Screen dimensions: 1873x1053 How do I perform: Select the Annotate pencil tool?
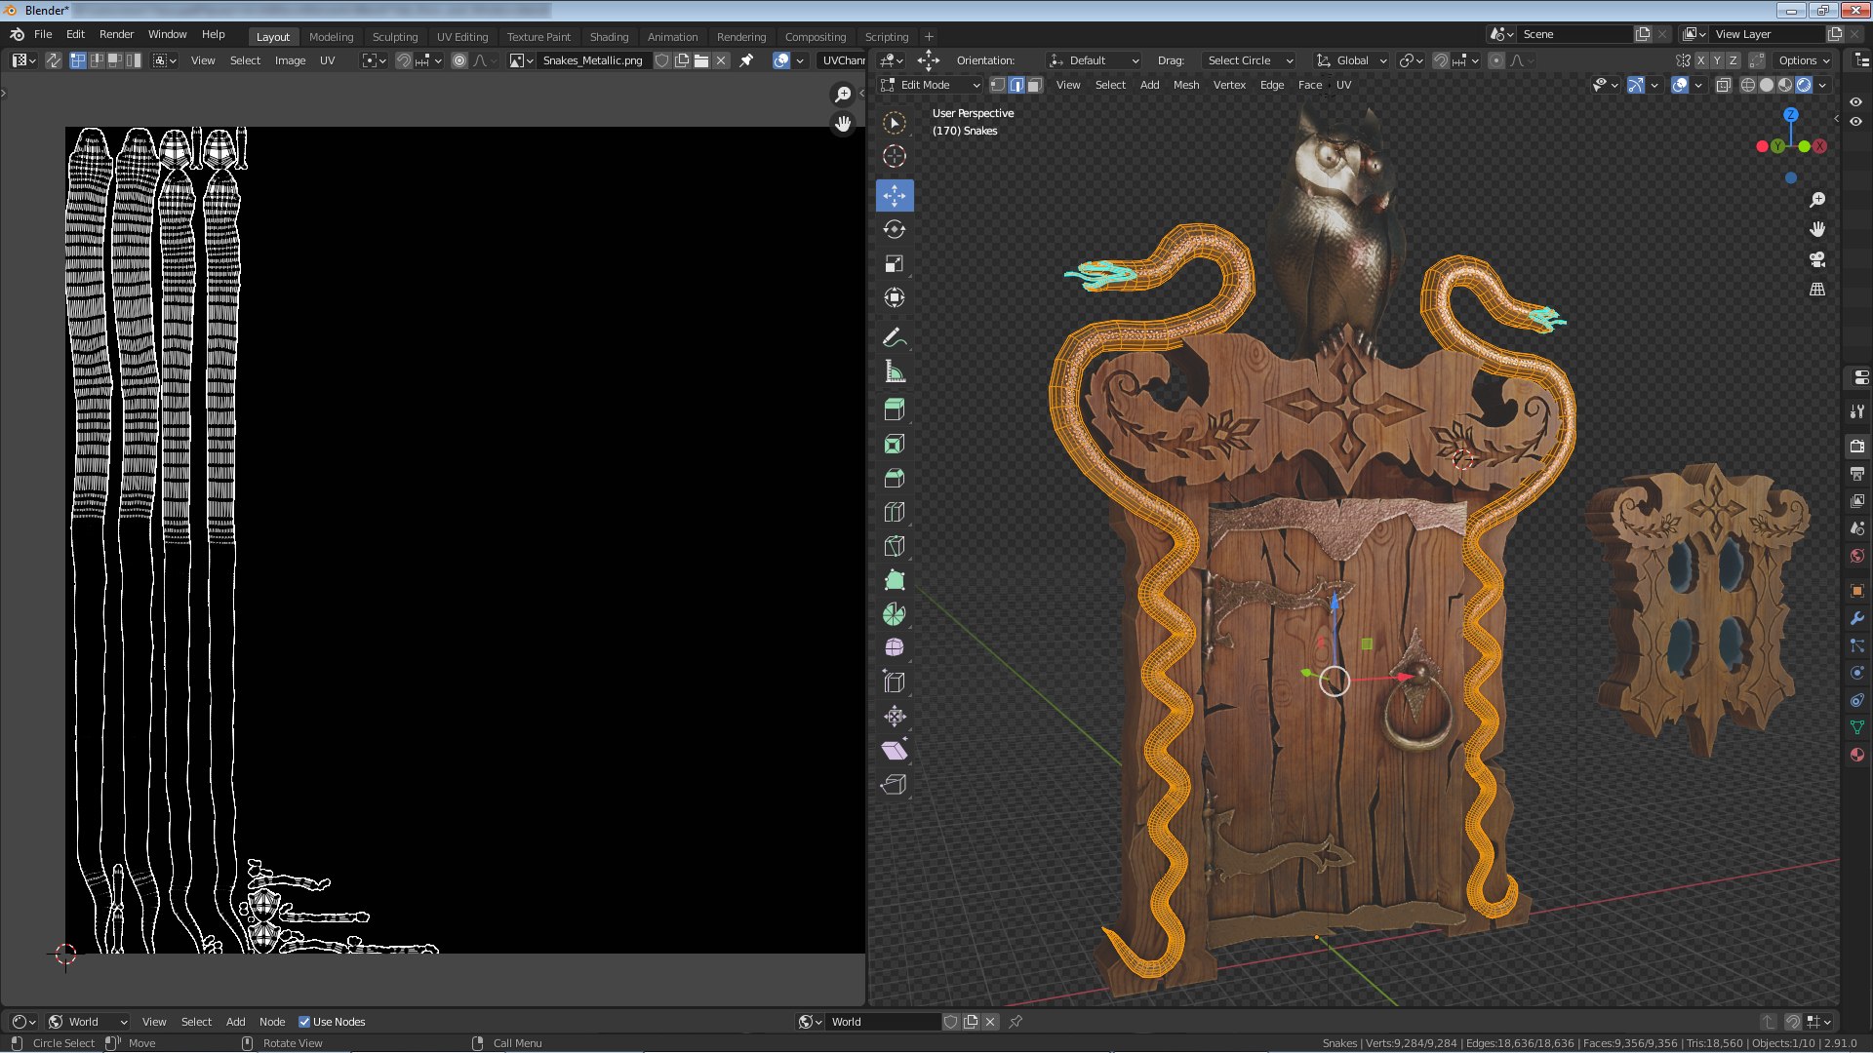pyautogui.click(x=894, y=337)
